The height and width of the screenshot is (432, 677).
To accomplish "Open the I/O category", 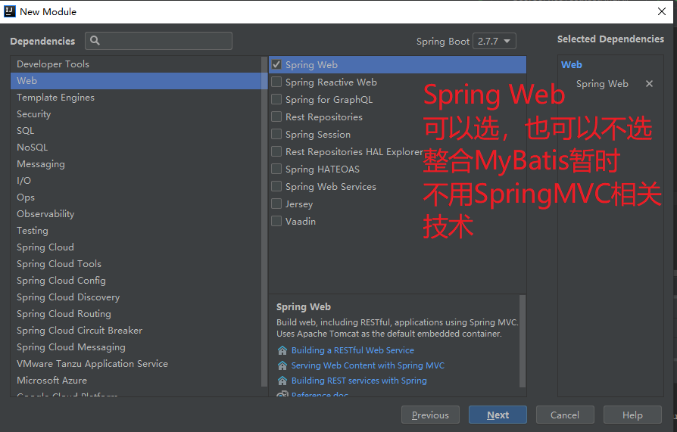I will click(x=136, y=180).
